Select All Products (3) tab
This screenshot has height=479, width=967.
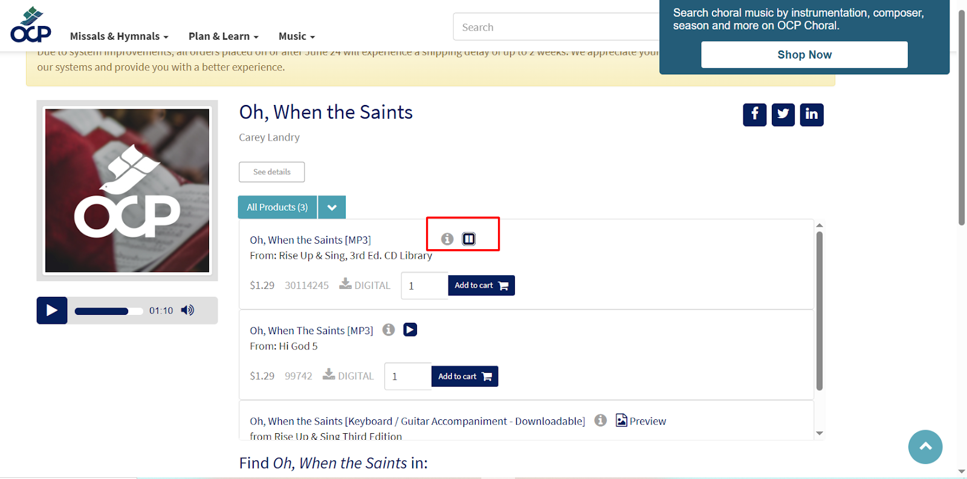(277, 207)
